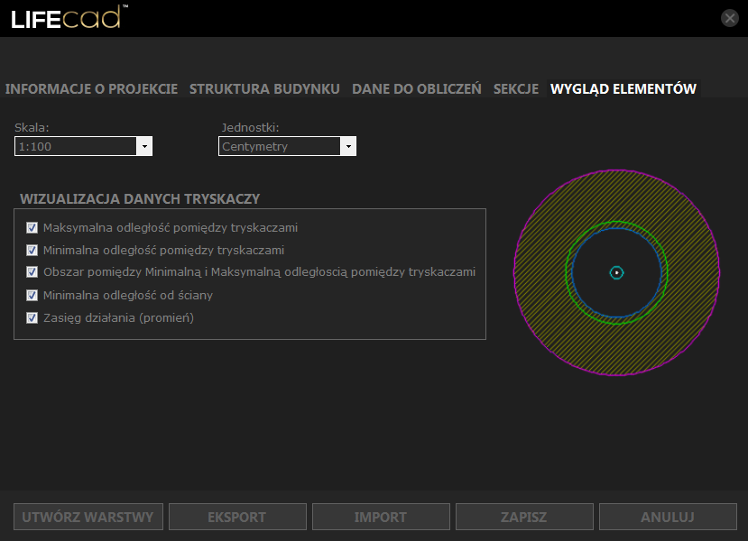Image resolution: width=748 pixels, height=541 pixels.
Task: Uncheck Zasięg działania (promień) option
Action: pyautogui.click(x=32, y=317)
